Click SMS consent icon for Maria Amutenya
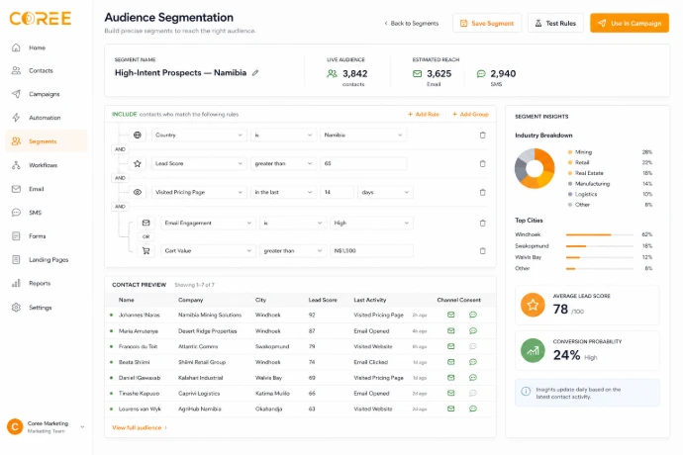The height and width of the screenshot is (455, 683). point(472,331)
